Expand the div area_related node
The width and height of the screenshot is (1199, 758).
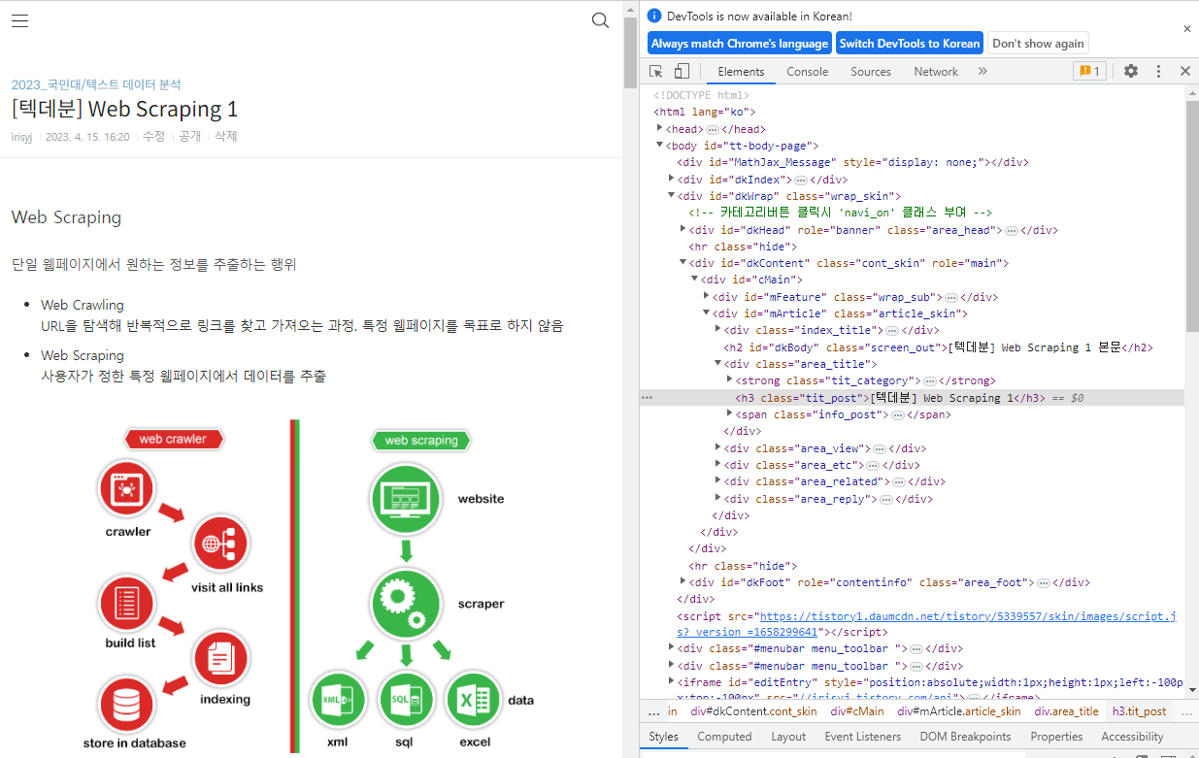point(718,481)
